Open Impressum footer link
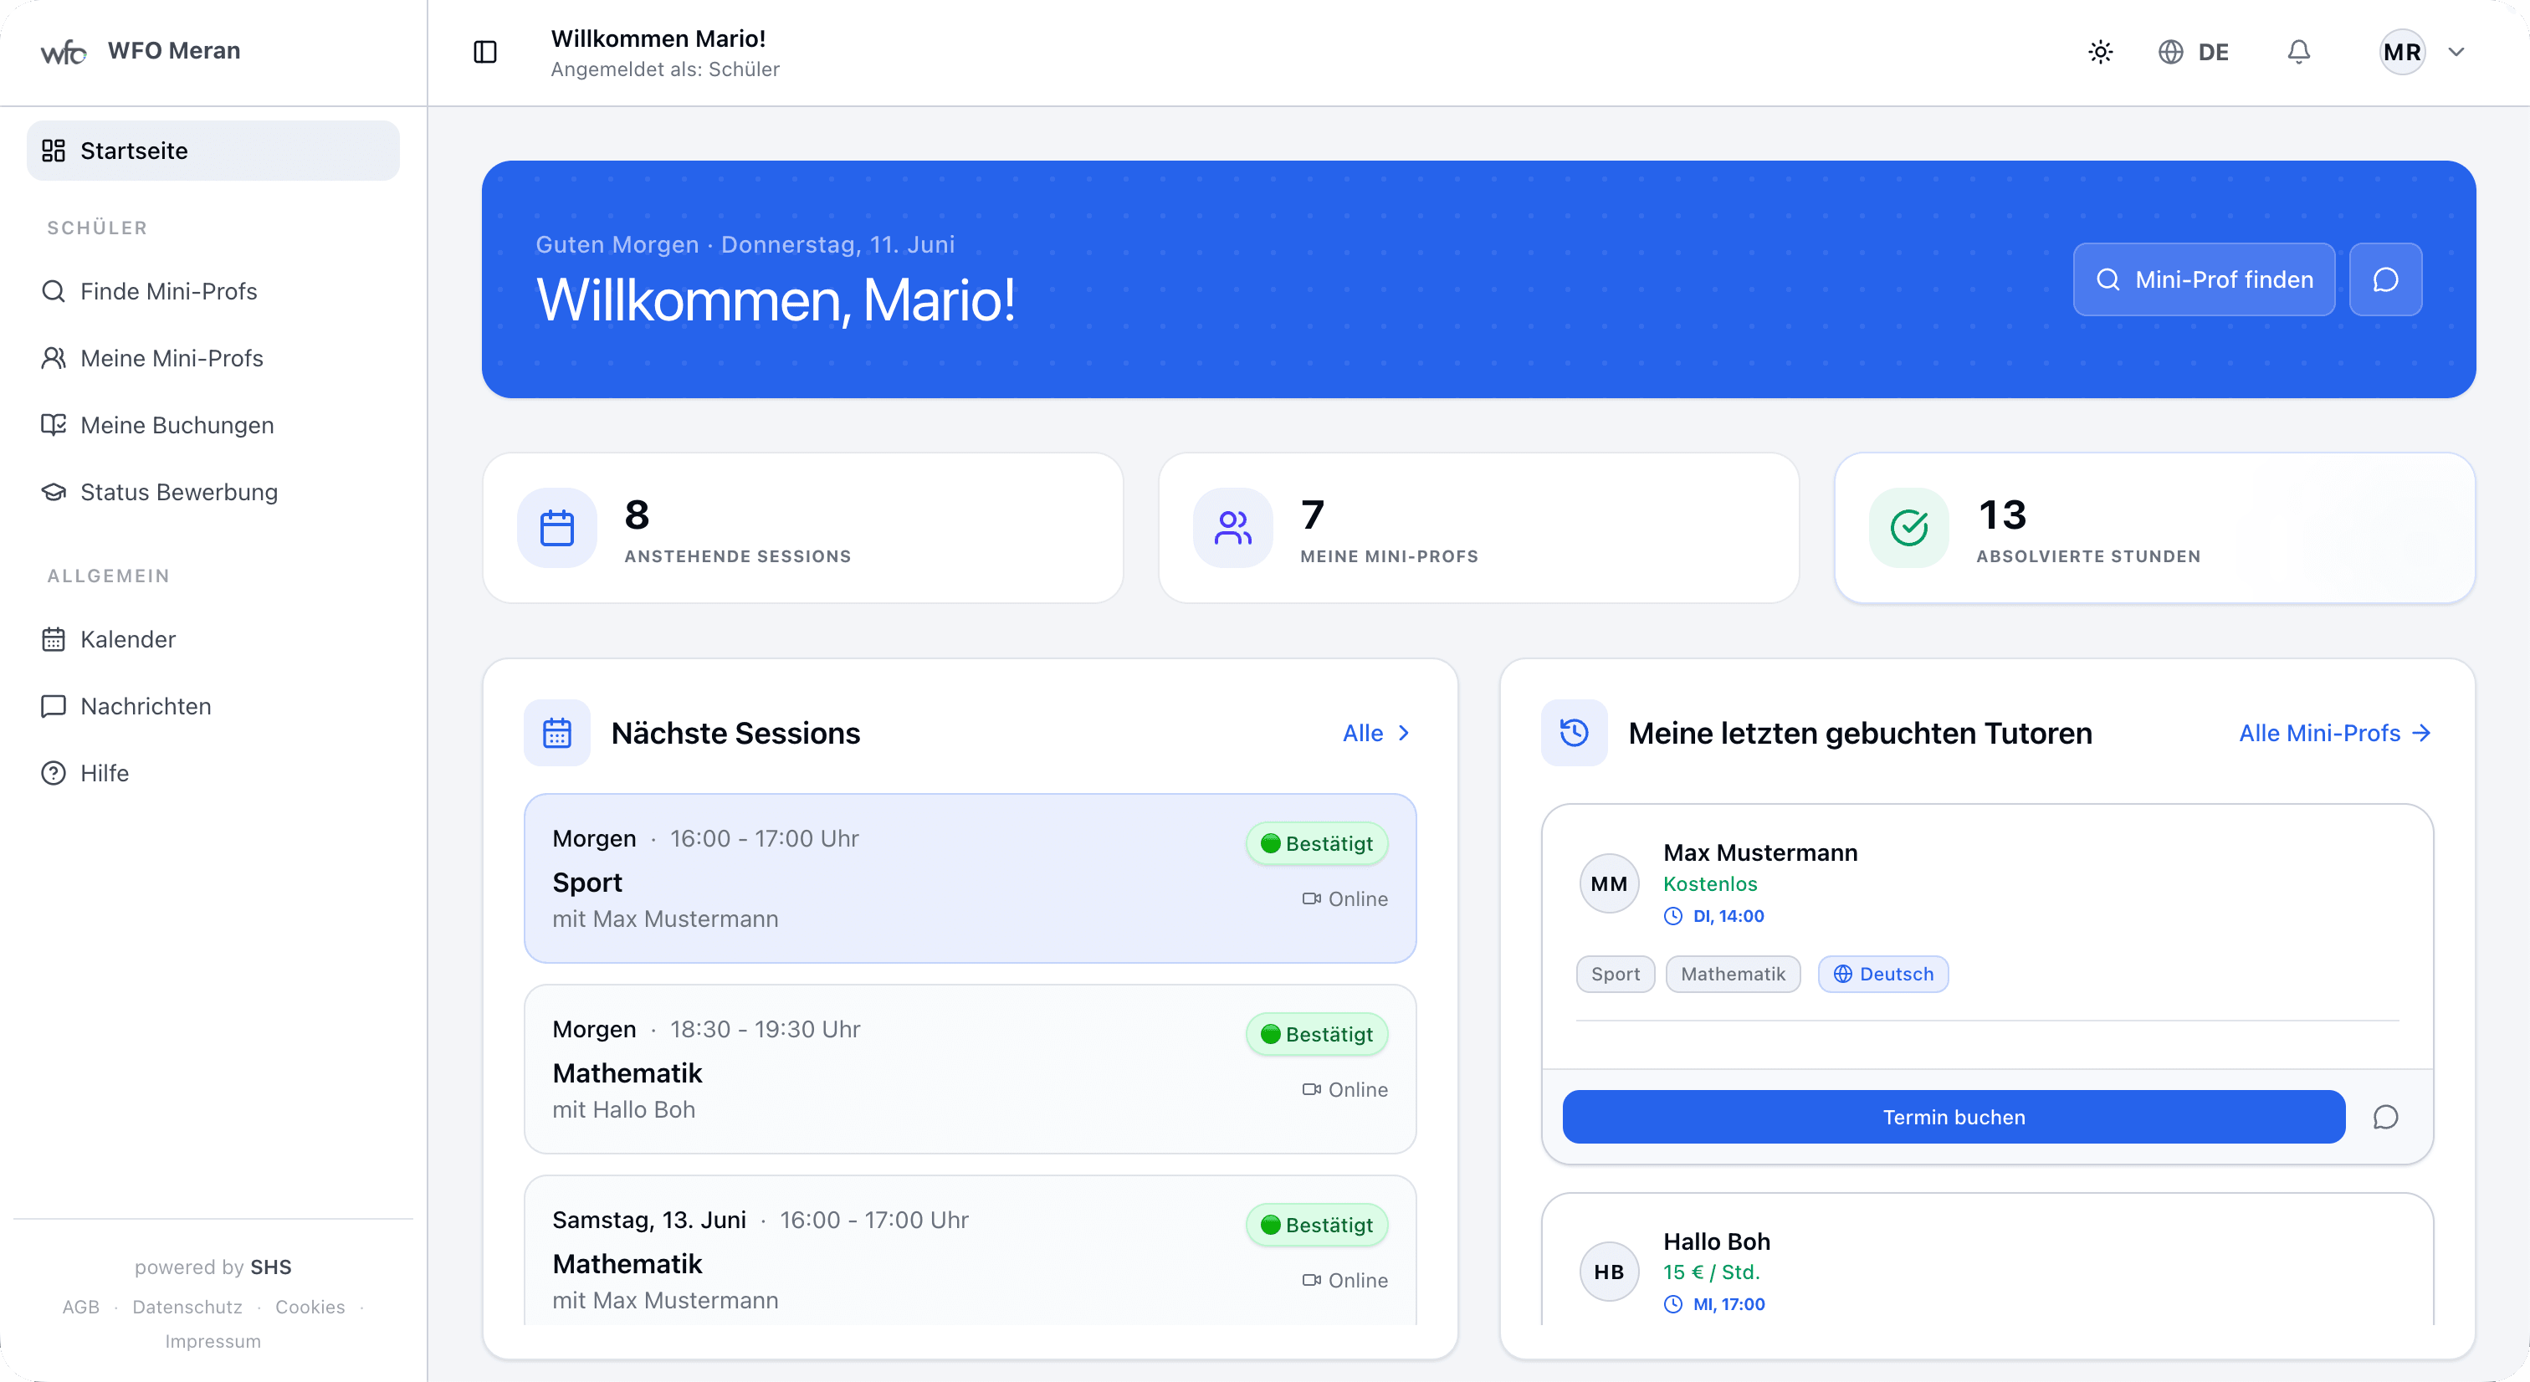2530x1382 pixels. (x=213, y=1341)
